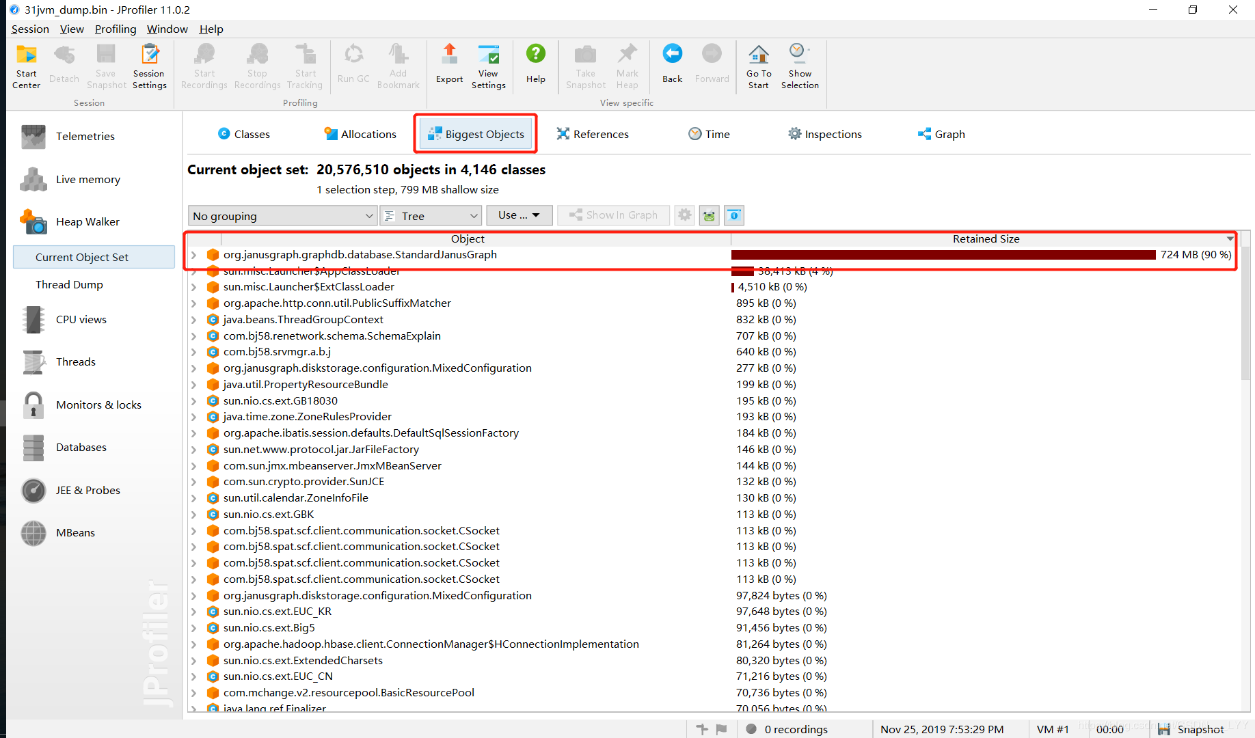Open the Window menu
This screenshot has height=738, width=1255.
167,29
